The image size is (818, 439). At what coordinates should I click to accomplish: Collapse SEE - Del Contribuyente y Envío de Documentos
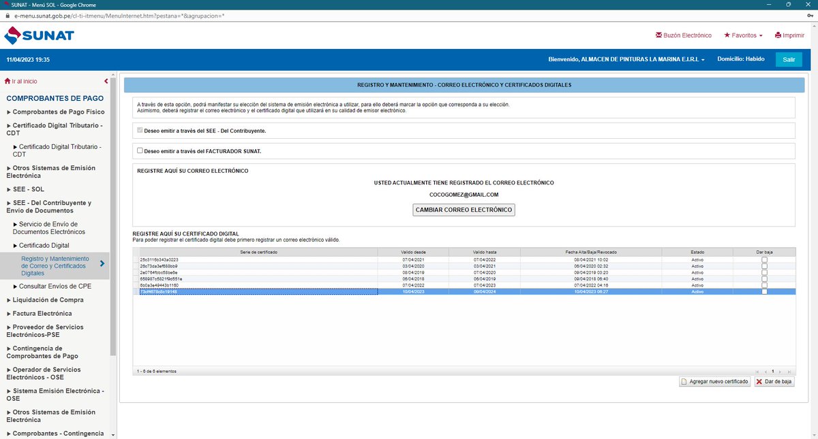point(49,207)
